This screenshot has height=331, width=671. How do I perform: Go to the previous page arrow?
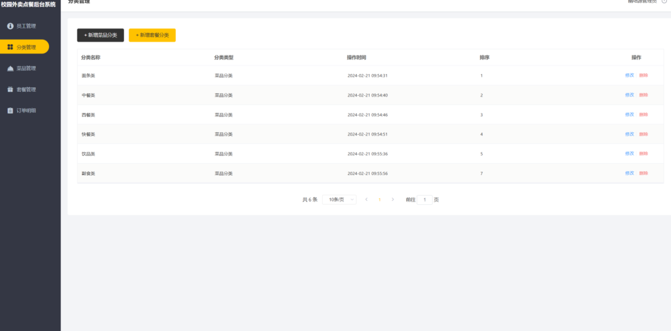[366, 200]
